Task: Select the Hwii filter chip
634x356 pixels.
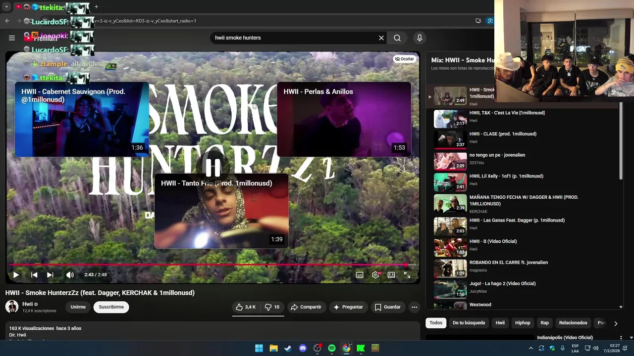Action: pos(500,323)
